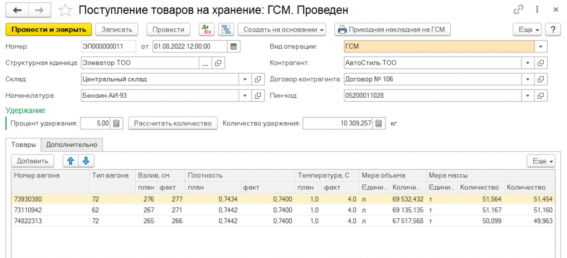The image size is (567, 258).
Task: Expand the Склад dropdown list
Action: tap(245, 80)
